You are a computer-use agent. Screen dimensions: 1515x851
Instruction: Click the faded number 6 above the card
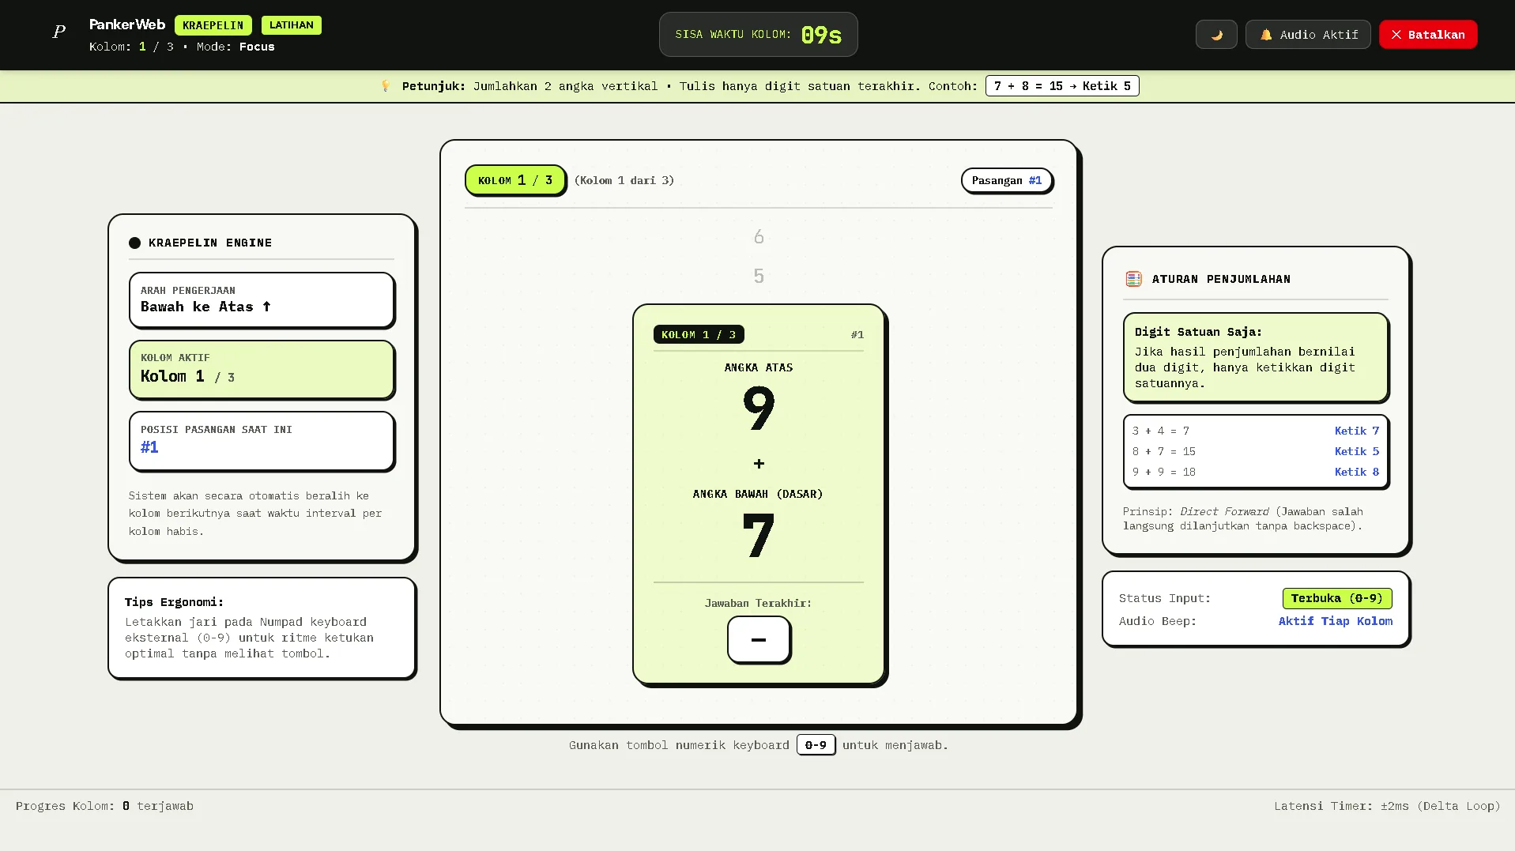(759, 237)
